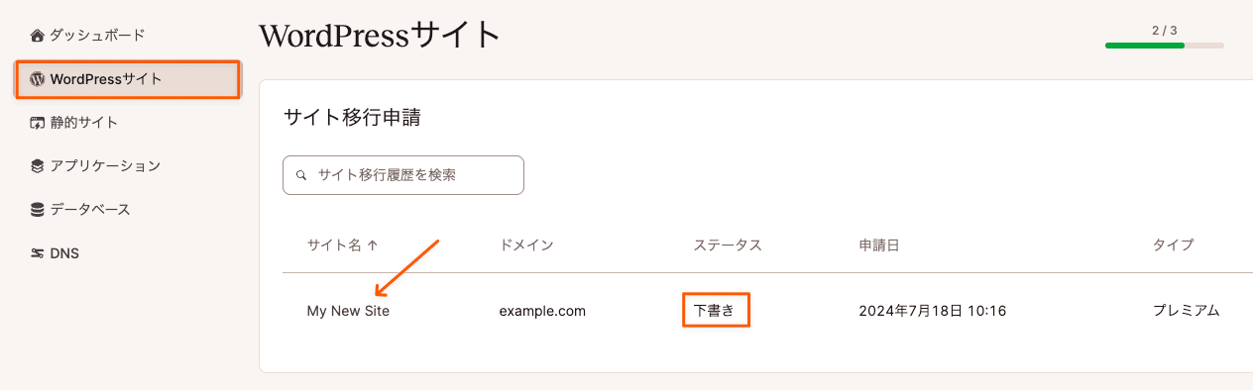Image resolution: width=1253 pixels, height=390 pixels.
Task: Focus the サイト移行履歴を検索 search field
Action: (403, 175)
